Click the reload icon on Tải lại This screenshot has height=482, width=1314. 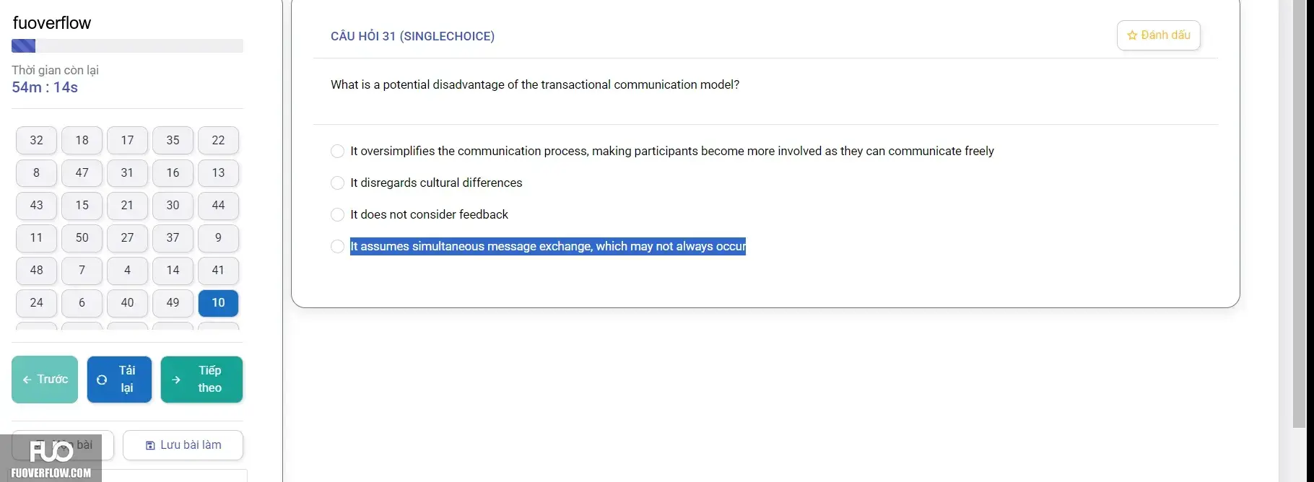pos(102,380)
